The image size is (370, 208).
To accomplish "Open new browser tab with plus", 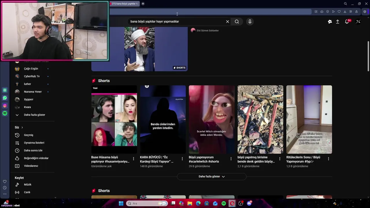I will [143, 4].
